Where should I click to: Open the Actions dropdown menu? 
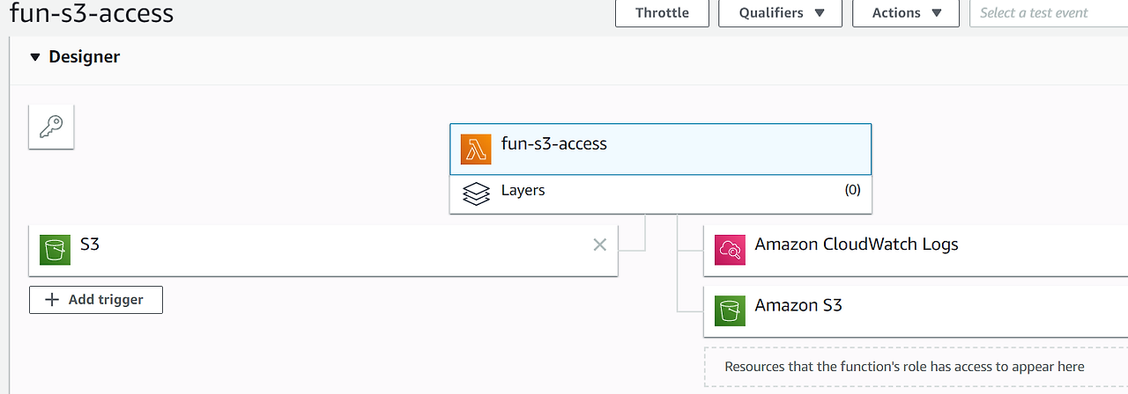(906, 13)
